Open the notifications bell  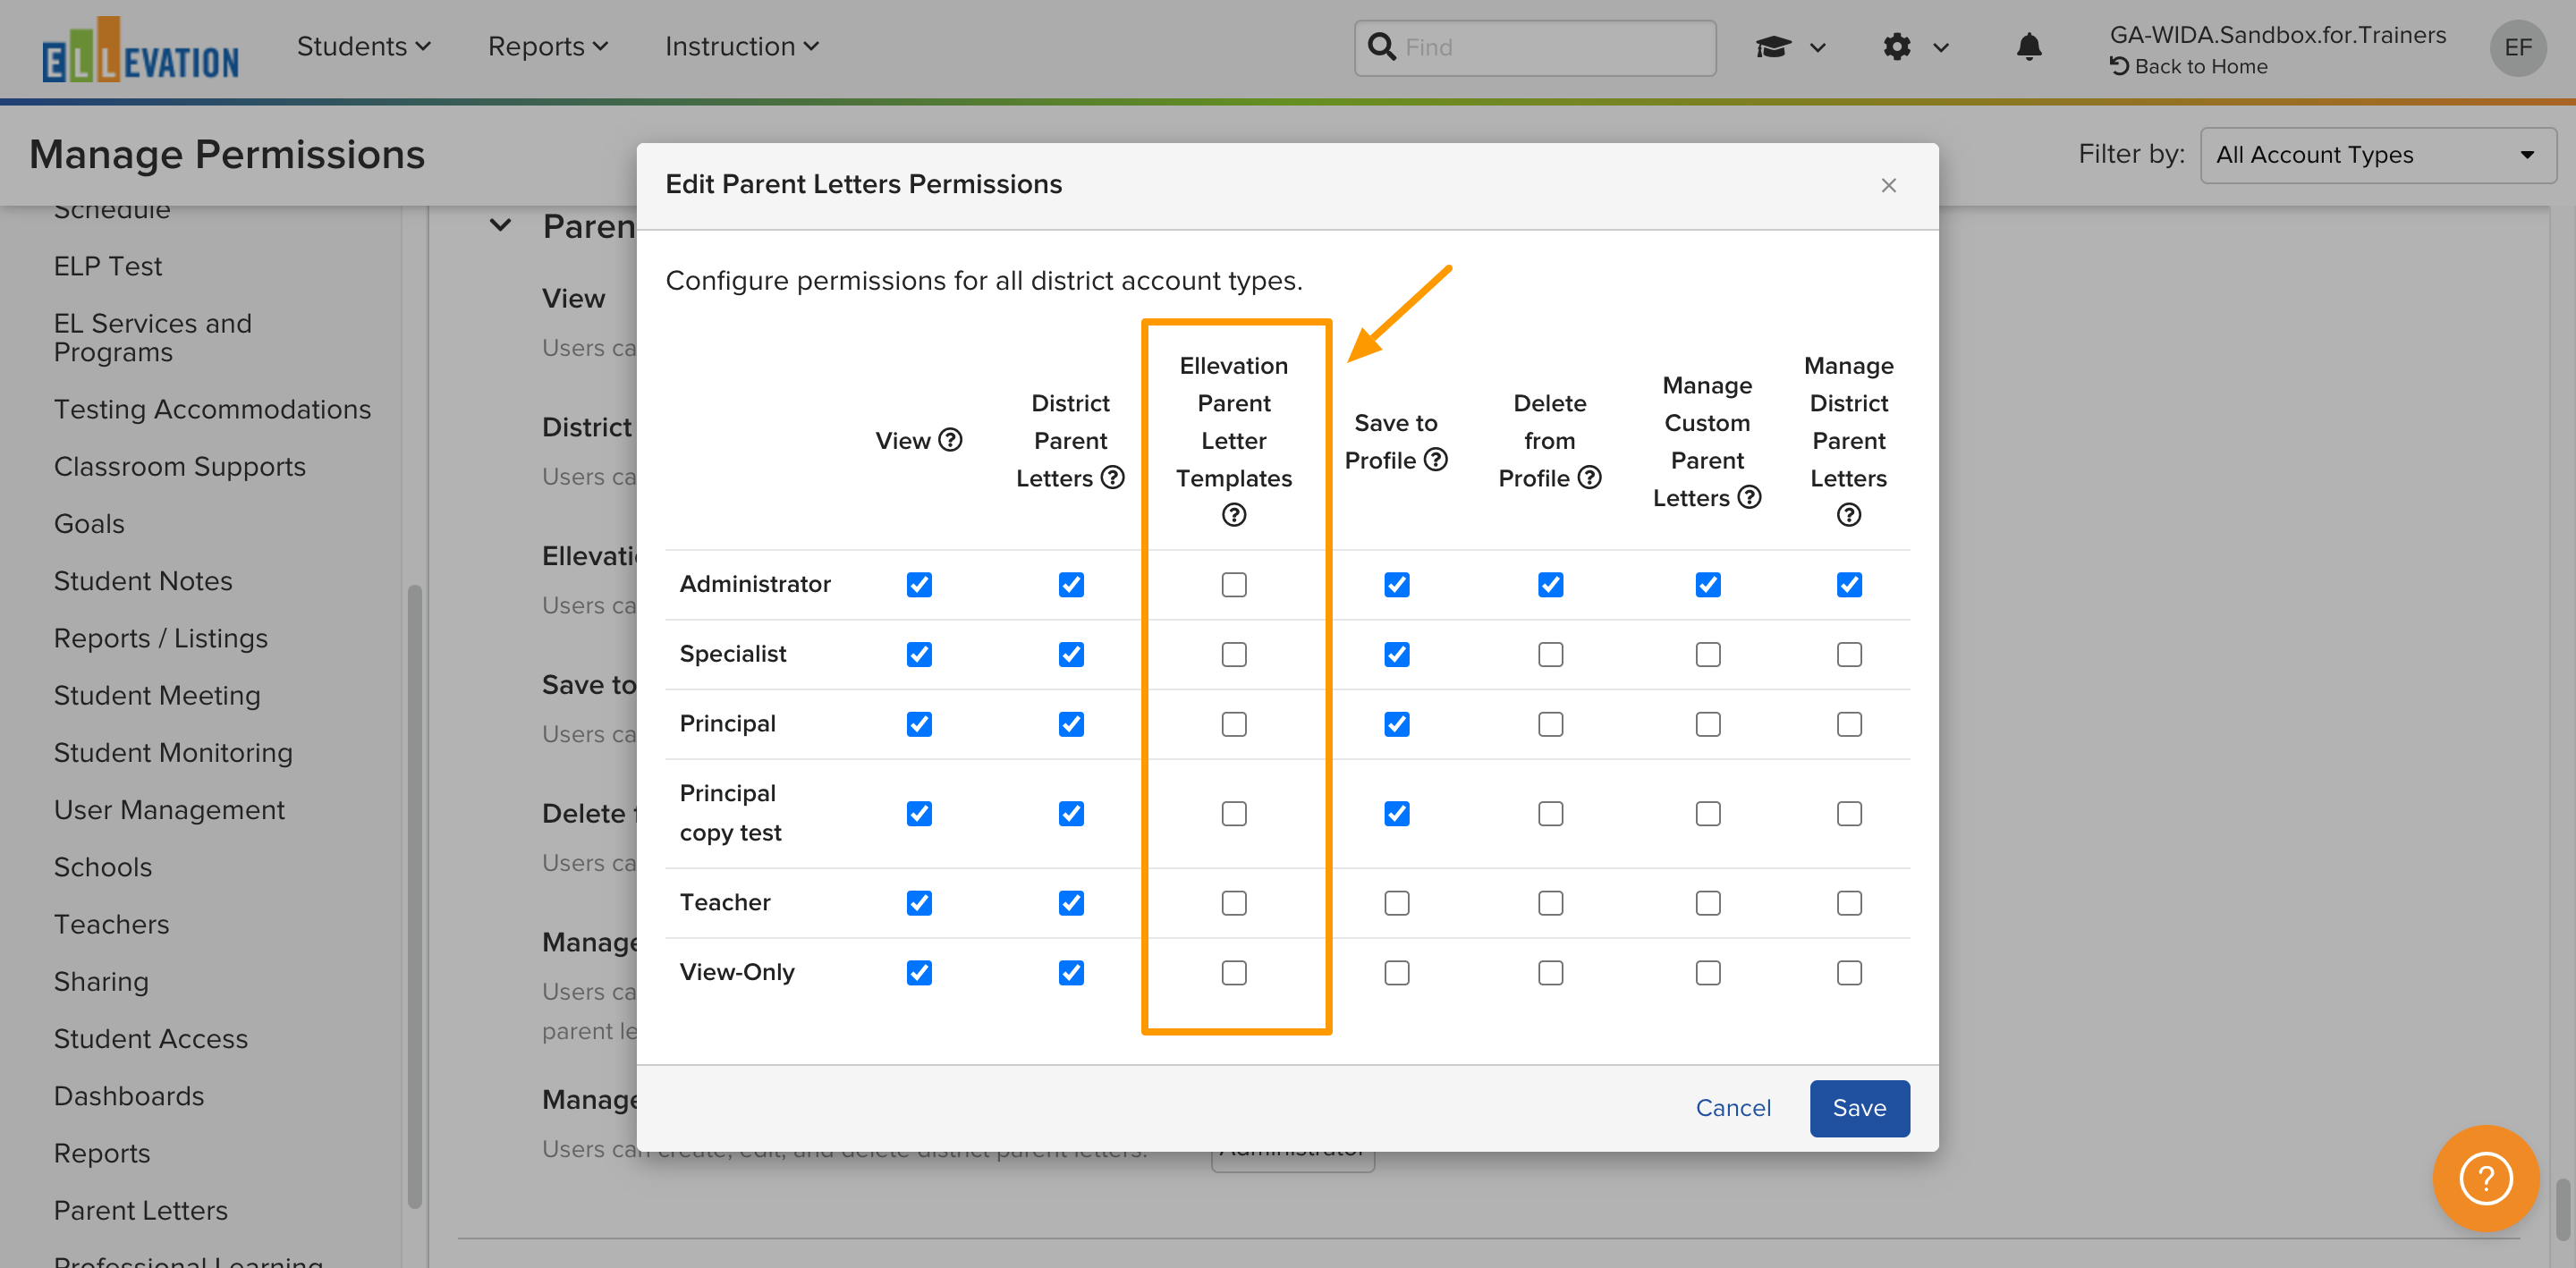click(2028, 47)
